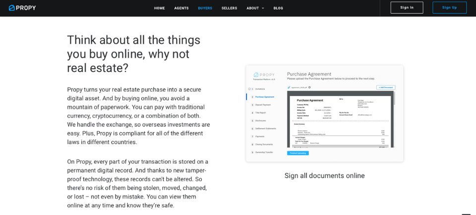Click the paragraph starting 'Propy turns your real estate'
This screenshot has width=476, height=215.
tap(138, 116)
